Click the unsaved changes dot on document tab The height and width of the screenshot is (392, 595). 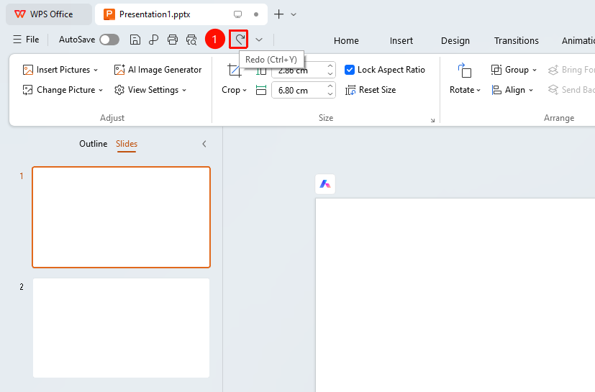point(256,14)
